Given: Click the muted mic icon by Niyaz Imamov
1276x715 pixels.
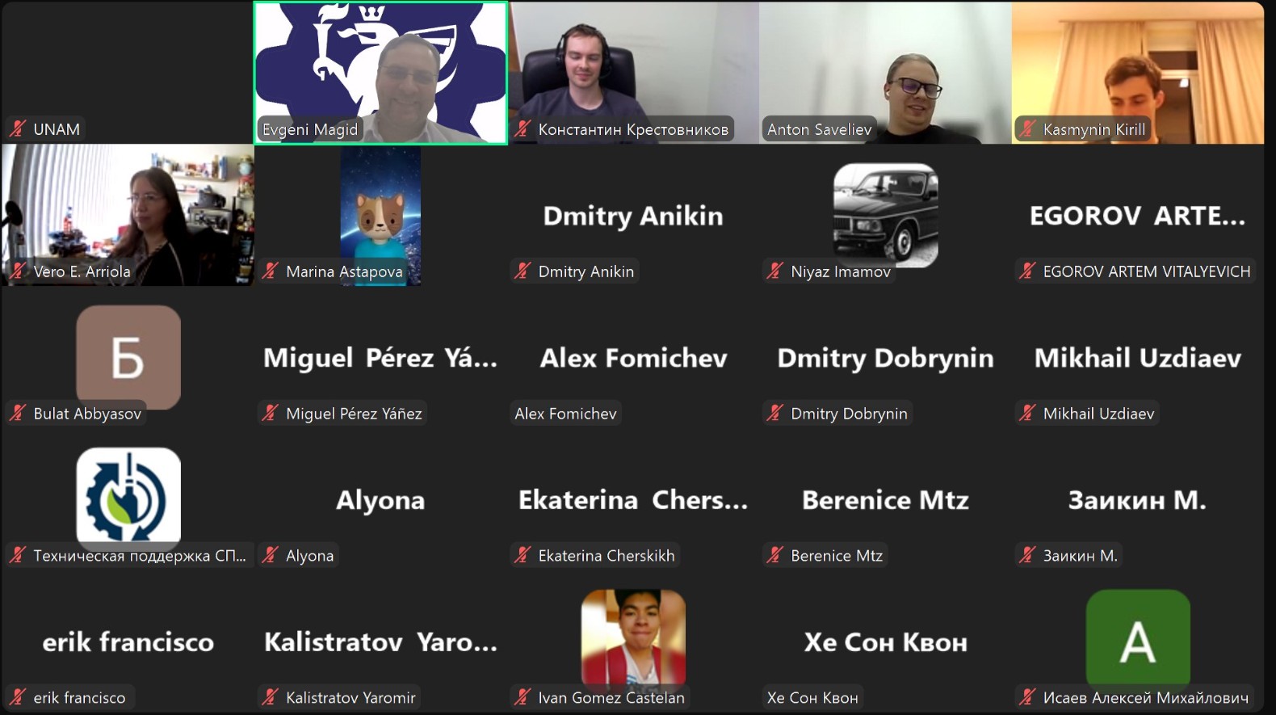Looking at the screenshot, I should click(x=775, y=271).
